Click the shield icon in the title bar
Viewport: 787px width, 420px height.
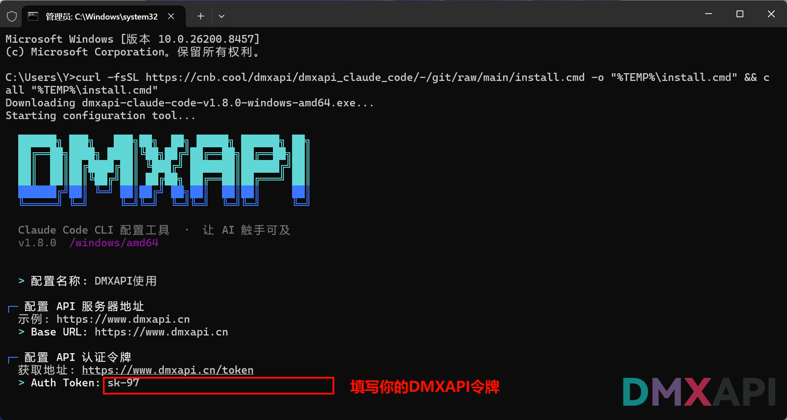point(12,16)
